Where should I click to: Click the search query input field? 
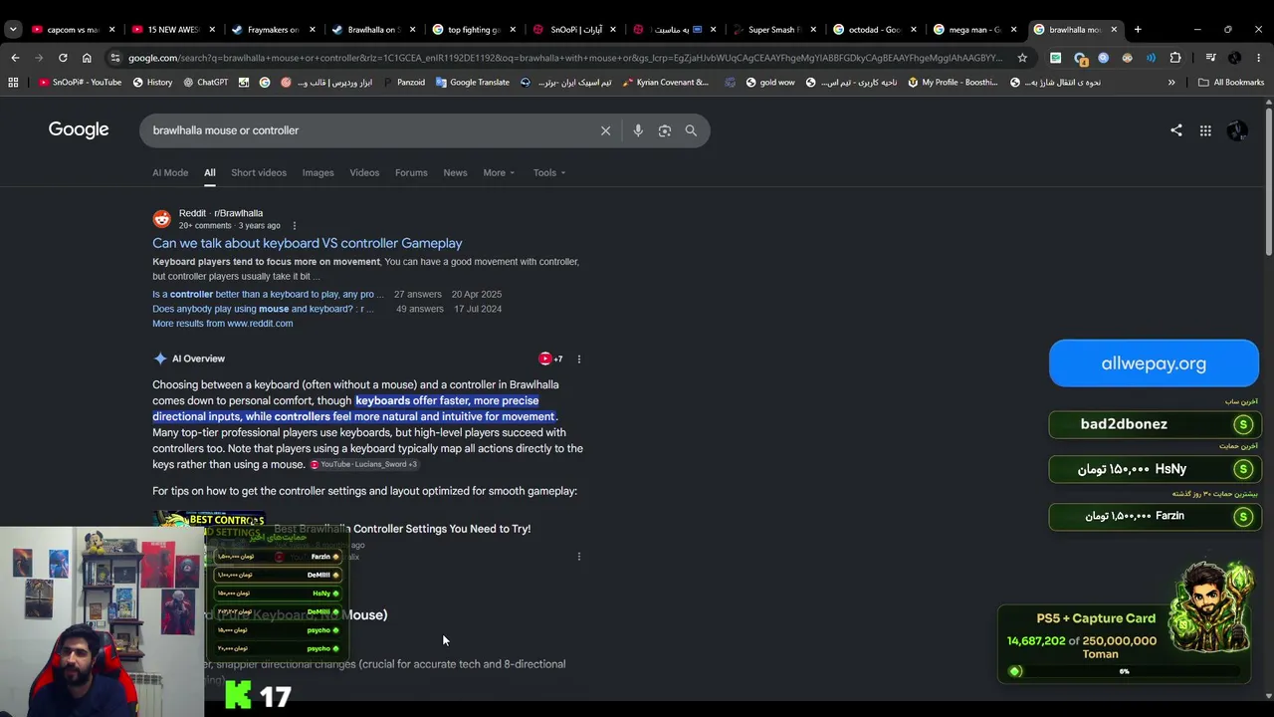point(368,130)
